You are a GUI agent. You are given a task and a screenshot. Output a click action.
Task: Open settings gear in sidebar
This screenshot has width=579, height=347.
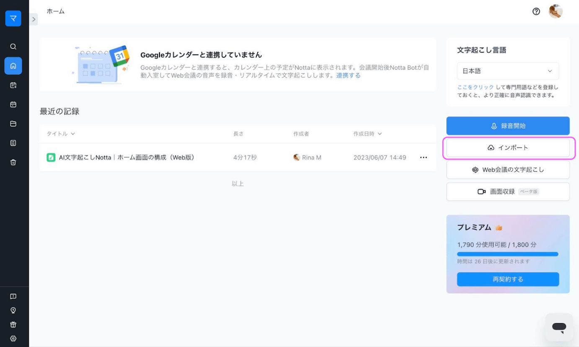tap(13, 338)
